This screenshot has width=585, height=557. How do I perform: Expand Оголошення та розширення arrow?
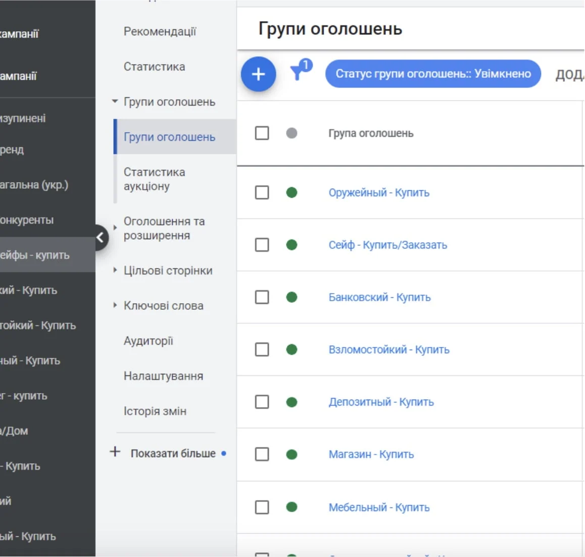pyautogui.click(x=115, y=228)
